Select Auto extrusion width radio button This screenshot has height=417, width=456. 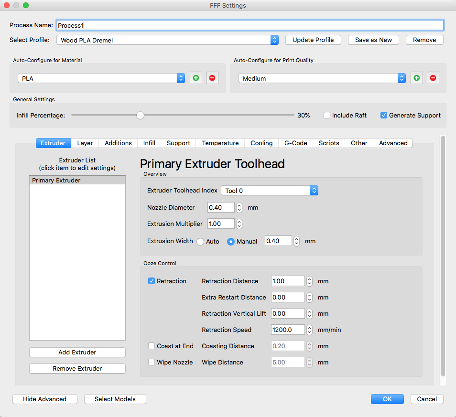tap(200, 242)
